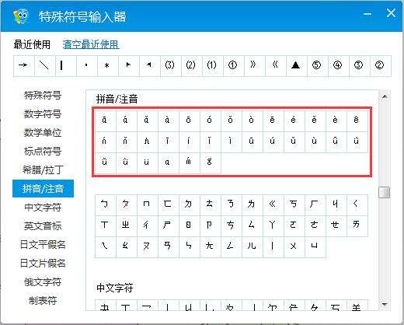Click the application owl logo icon
Image resolution: width=404 pixels, height=325 pixels.
(x=21, y=16)
